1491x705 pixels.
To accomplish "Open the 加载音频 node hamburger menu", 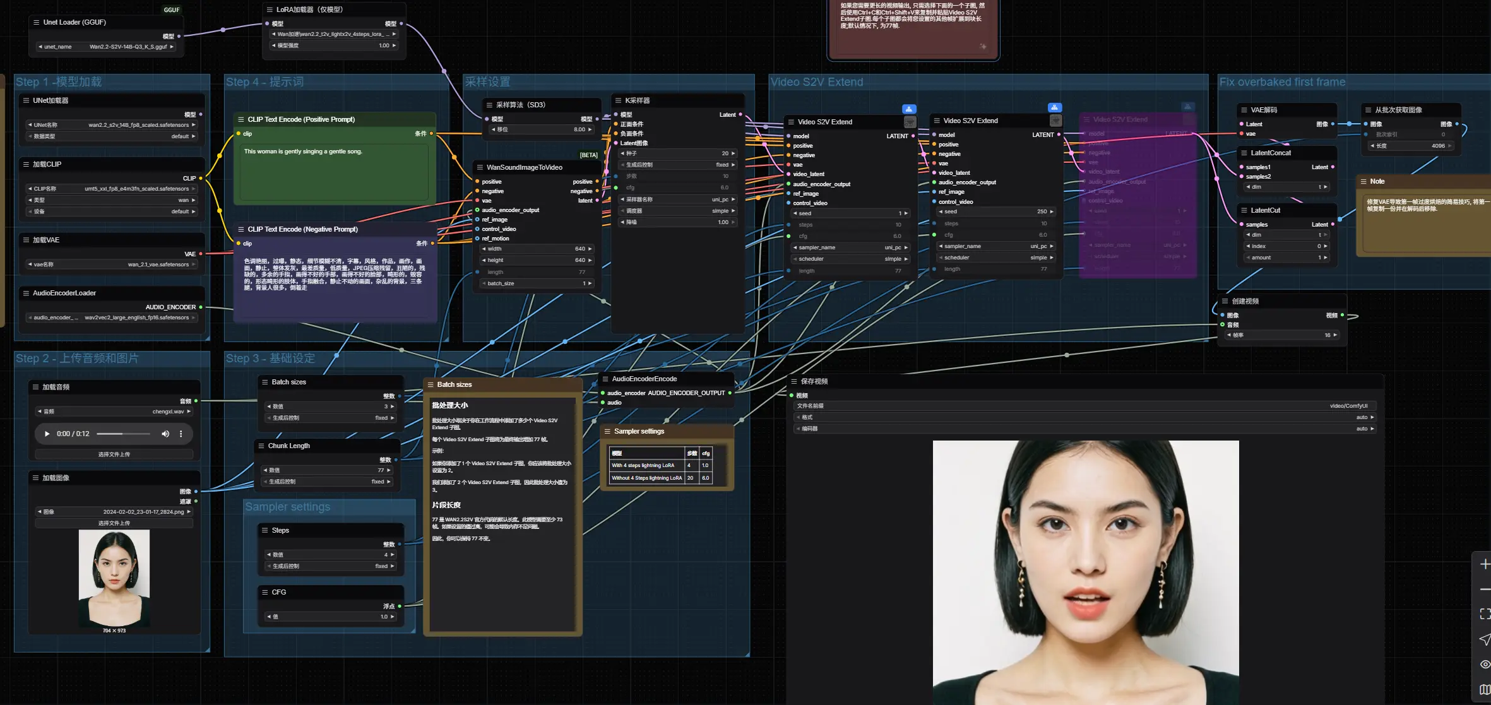I will pos(36,387).
